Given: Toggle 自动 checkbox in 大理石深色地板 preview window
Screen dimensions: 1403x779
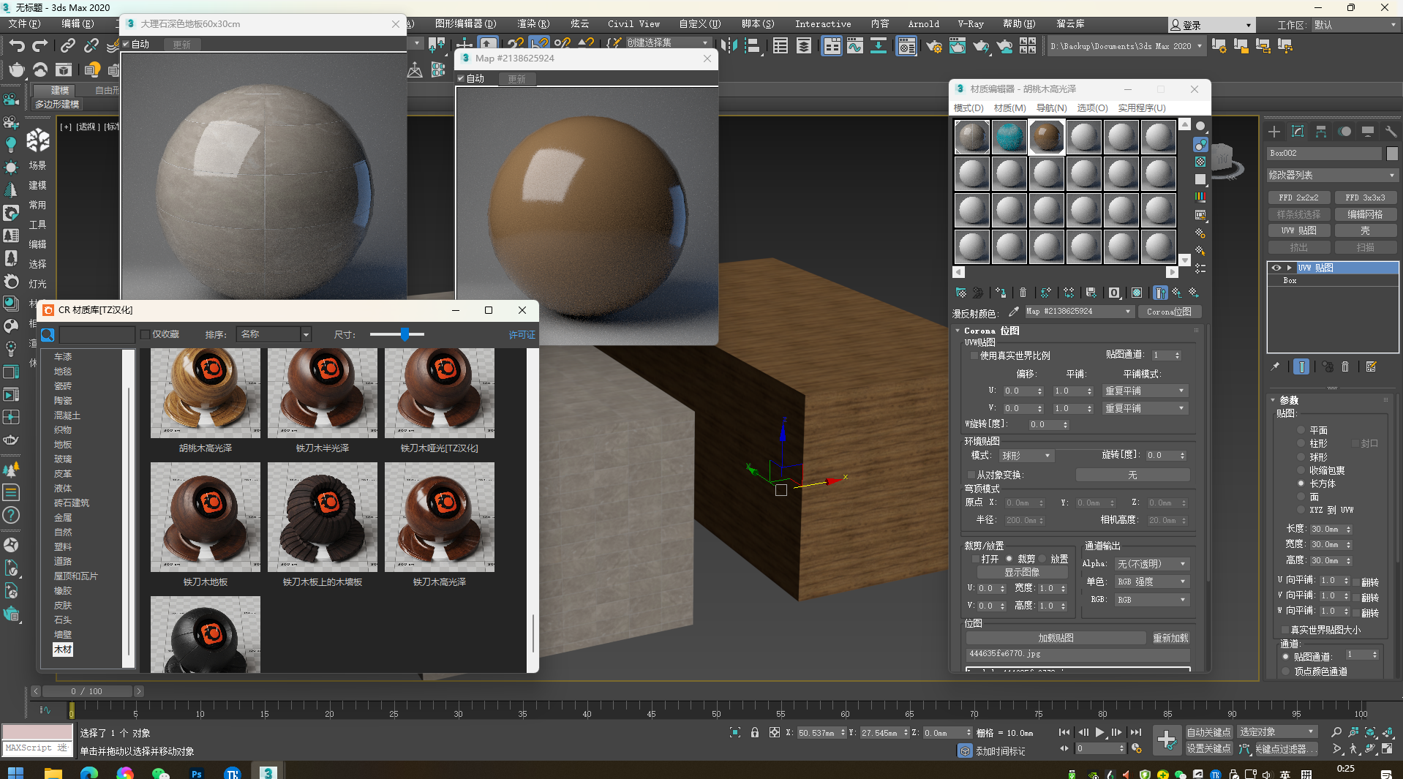Looking at the screenshot, I should pyautogui.click(x=126, y=44).
